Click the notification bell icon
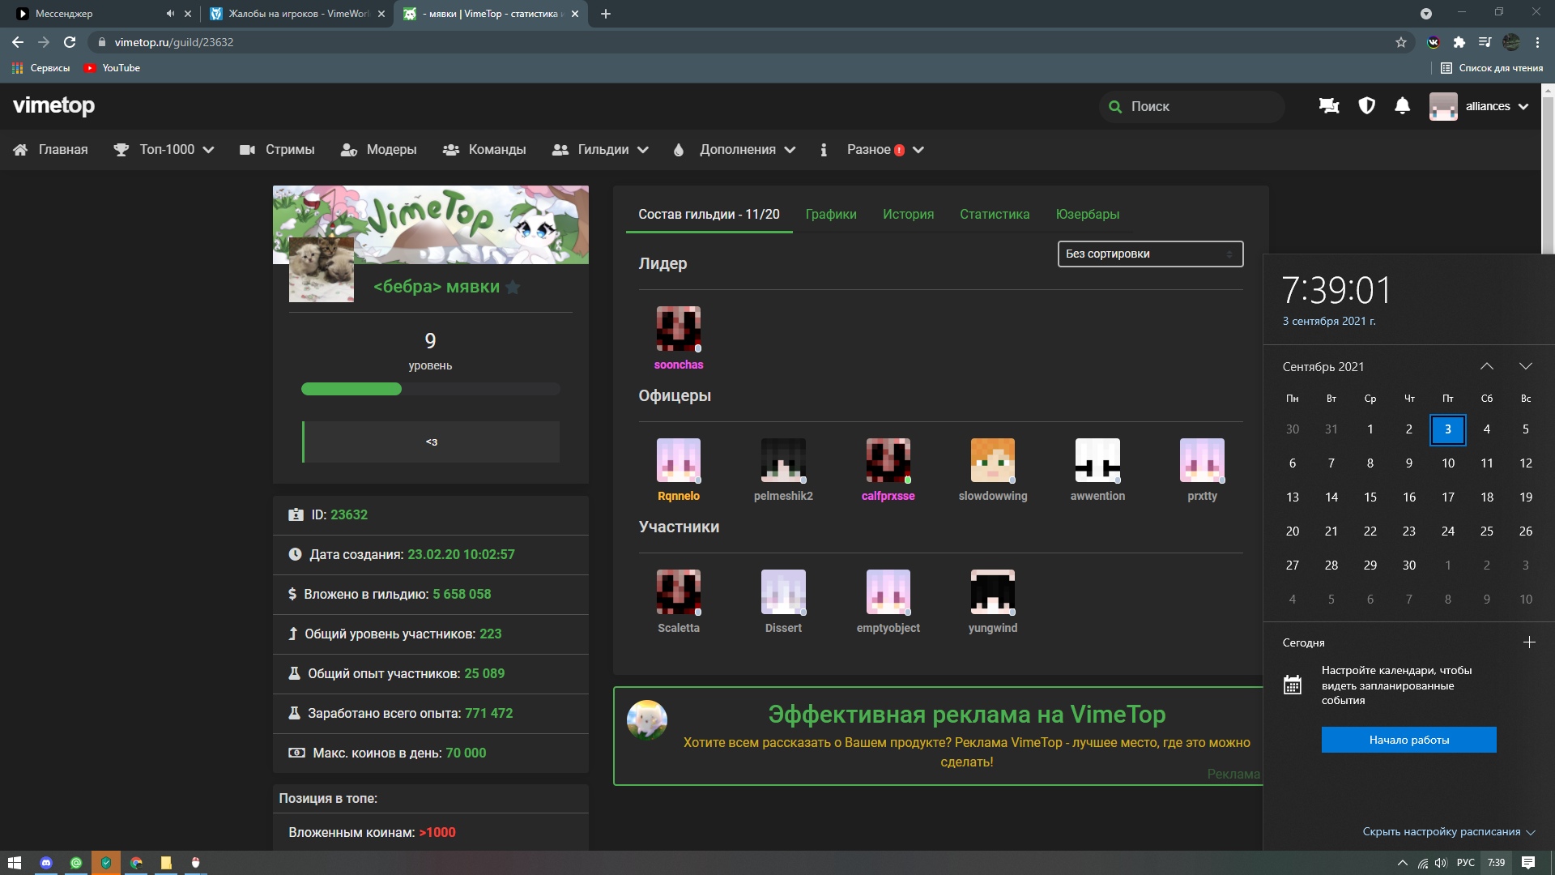 [x=1402, y=106]
